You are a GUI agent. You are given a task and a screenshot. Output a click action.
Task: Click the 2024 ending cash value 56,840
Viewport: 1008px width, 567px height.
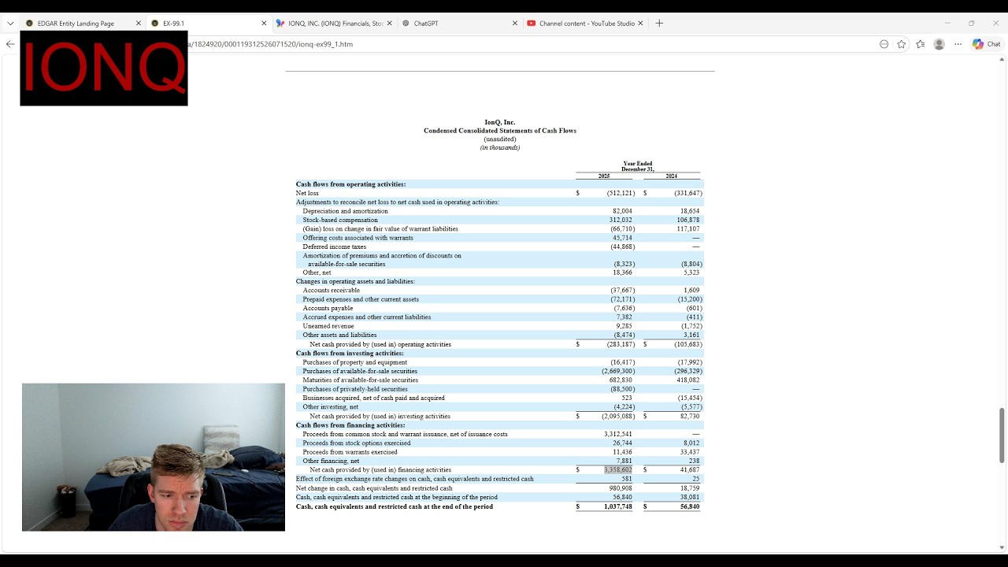tap(689, 506)
